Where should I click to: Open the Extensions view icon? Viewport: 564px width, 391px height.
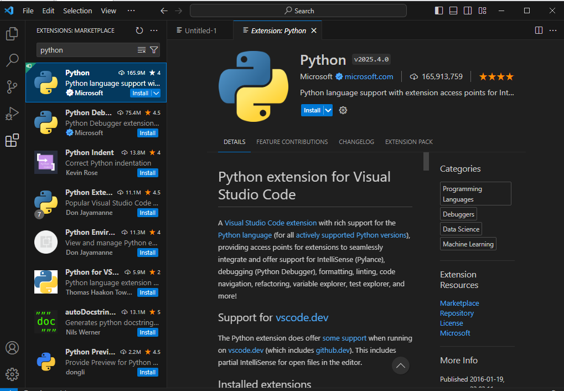[x=12, y=140]
